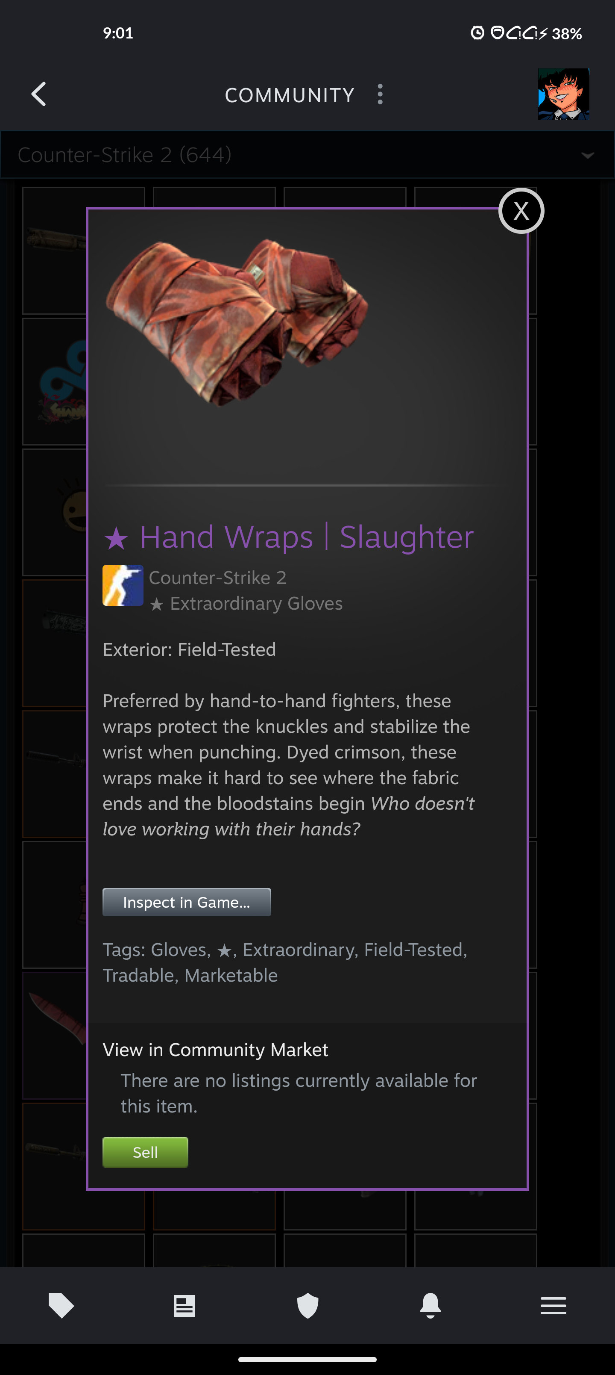
Task: Click the Inspect in Game button
Action: pos(187,902)
